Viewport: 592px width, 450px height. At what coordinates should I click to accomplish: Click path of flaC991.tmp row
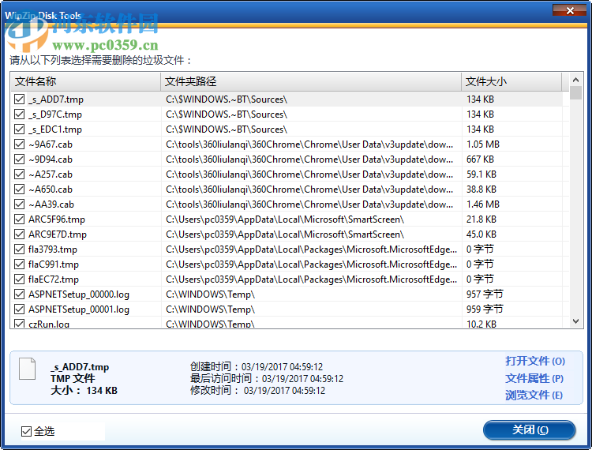(x=312, y=264)
